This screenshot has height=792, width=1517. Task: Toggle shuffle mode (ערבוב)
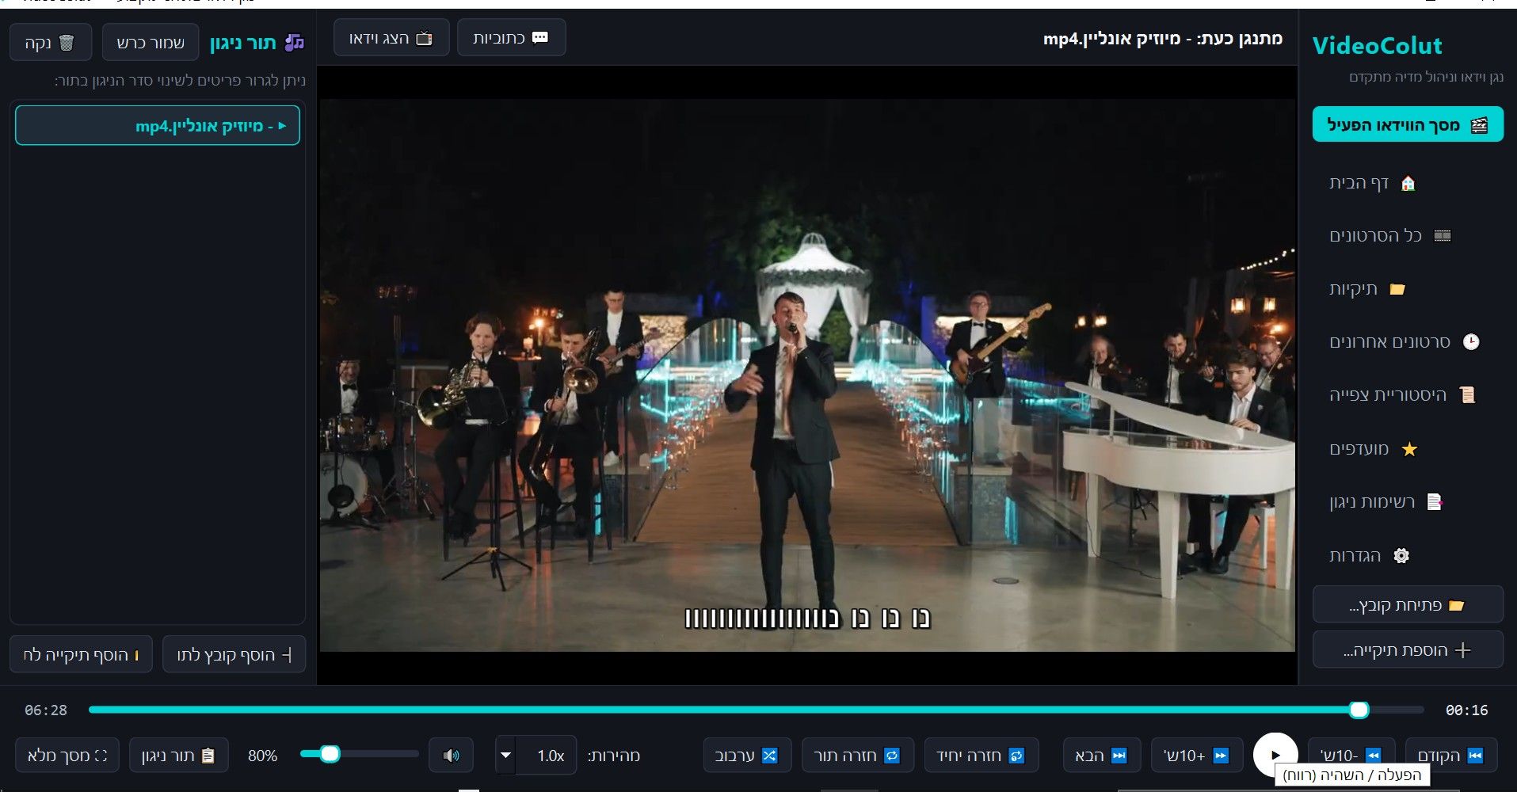[x=747, y=756]
